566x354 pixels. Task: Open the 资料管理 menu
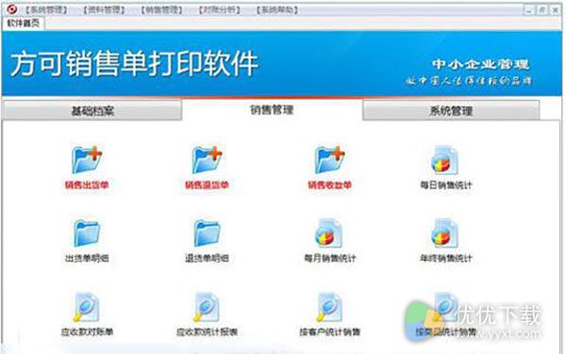[104, 9]
